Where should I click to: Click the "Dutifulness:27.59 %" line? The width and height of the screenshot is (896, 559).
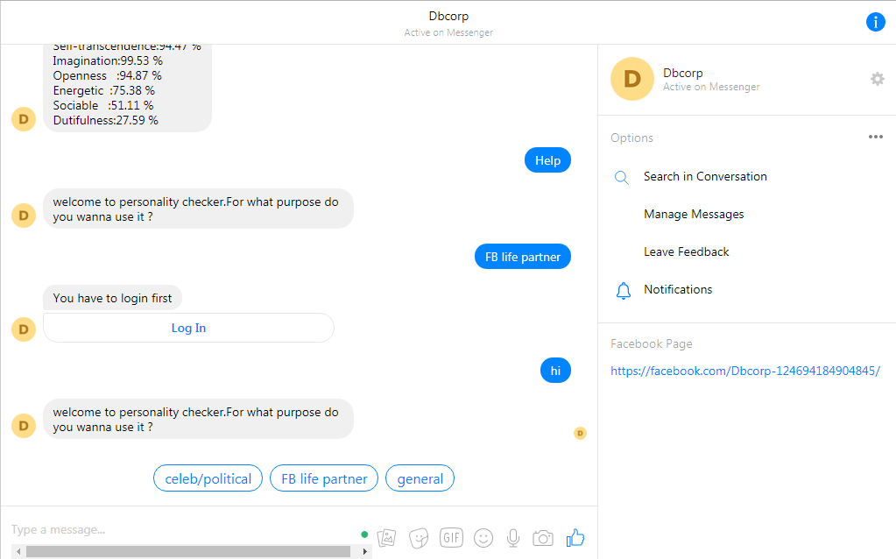point(106,120)
